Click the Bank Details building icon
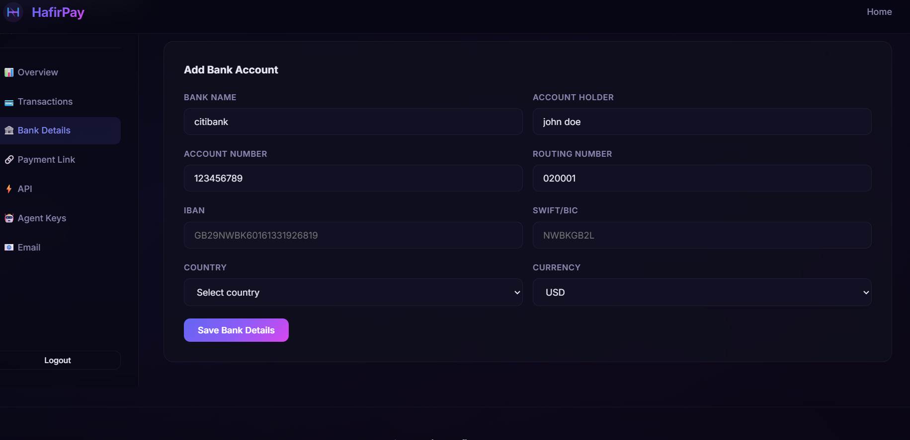910x440 pixels. 9,130
